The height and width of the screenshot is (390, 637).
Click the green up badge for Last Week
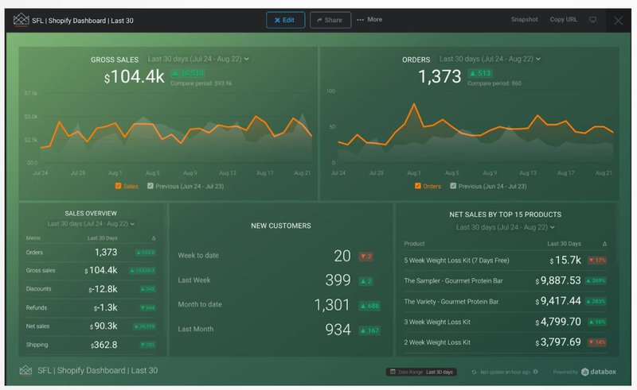[365, 281]
